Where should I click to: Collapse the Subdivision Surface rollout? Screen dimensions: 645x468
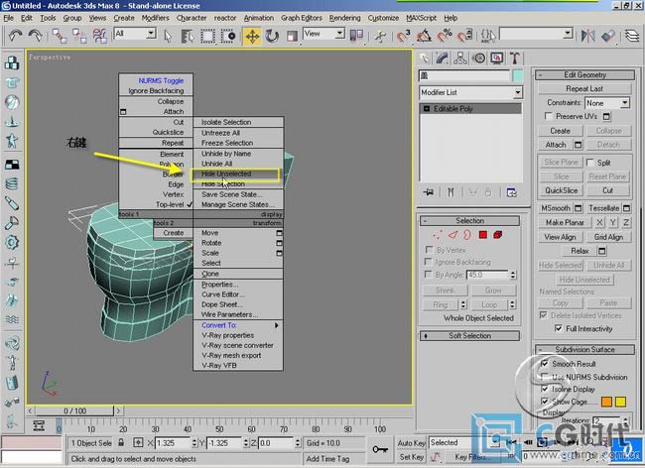pyautogui.click(x=584, y=350)
